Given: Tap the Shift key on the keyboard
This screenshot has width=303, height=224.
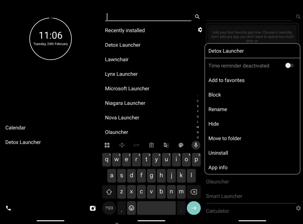Looking at the screenshot, I should (x=108, y=192).
